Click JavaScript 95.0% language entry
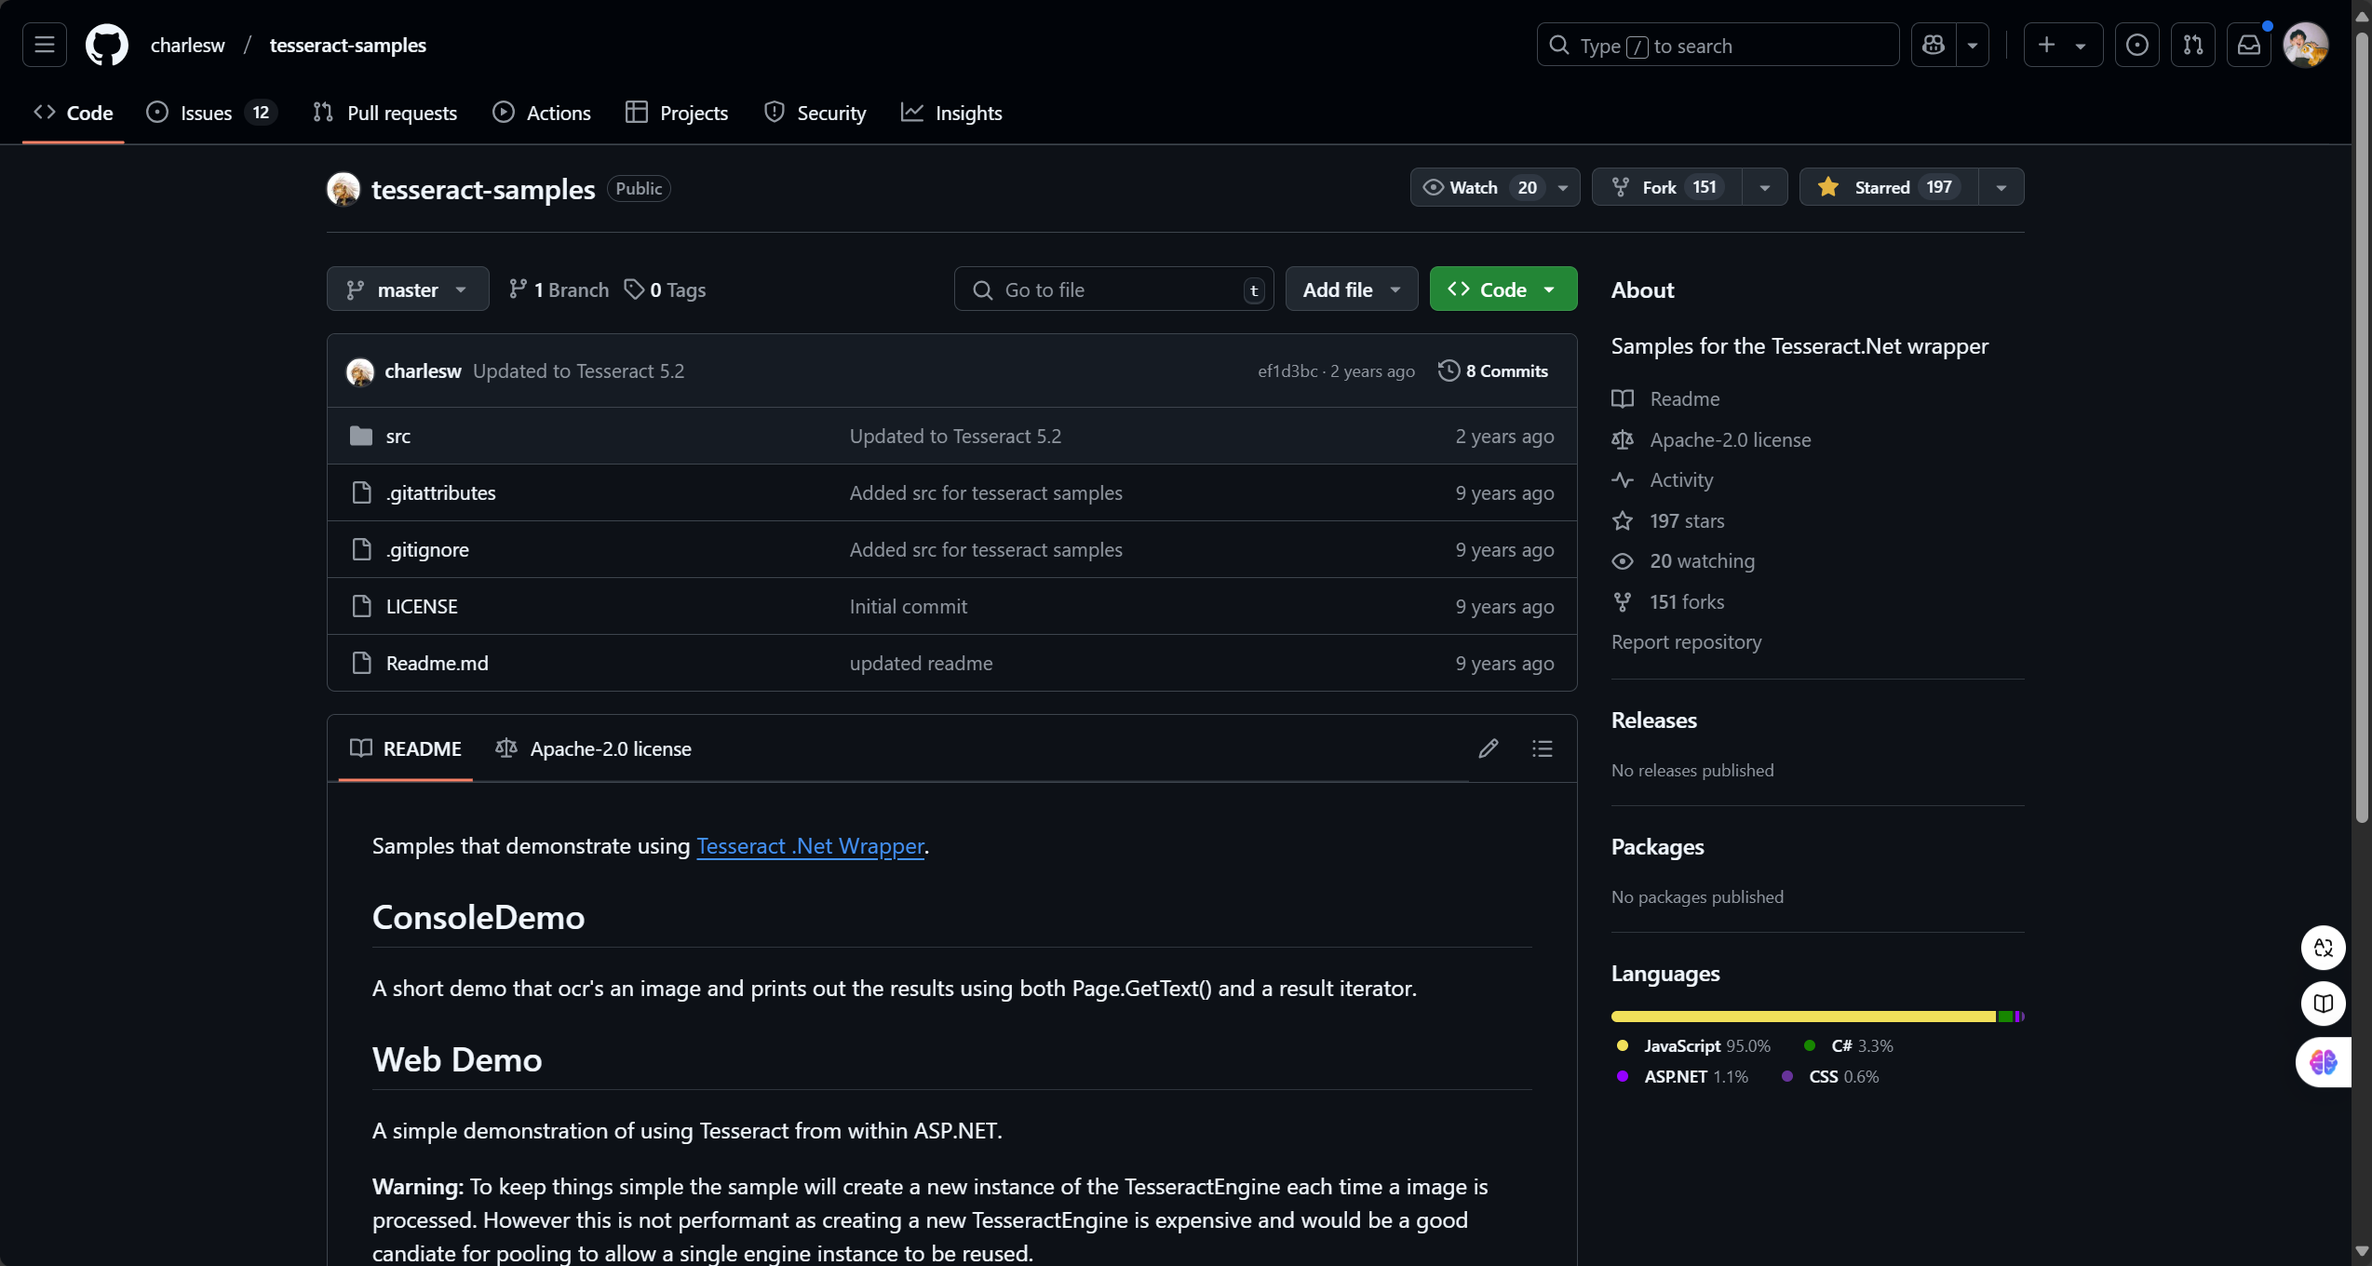 1694,1045
